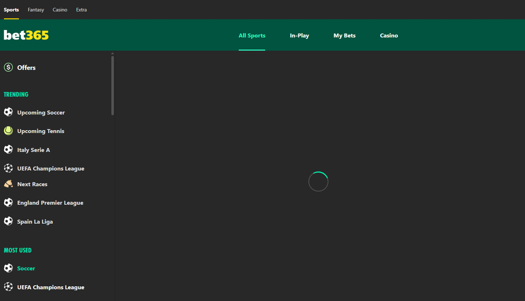This screenshot has height=301, width=525.
Task: Select All Sports in the header
Action: click(252, 36)
